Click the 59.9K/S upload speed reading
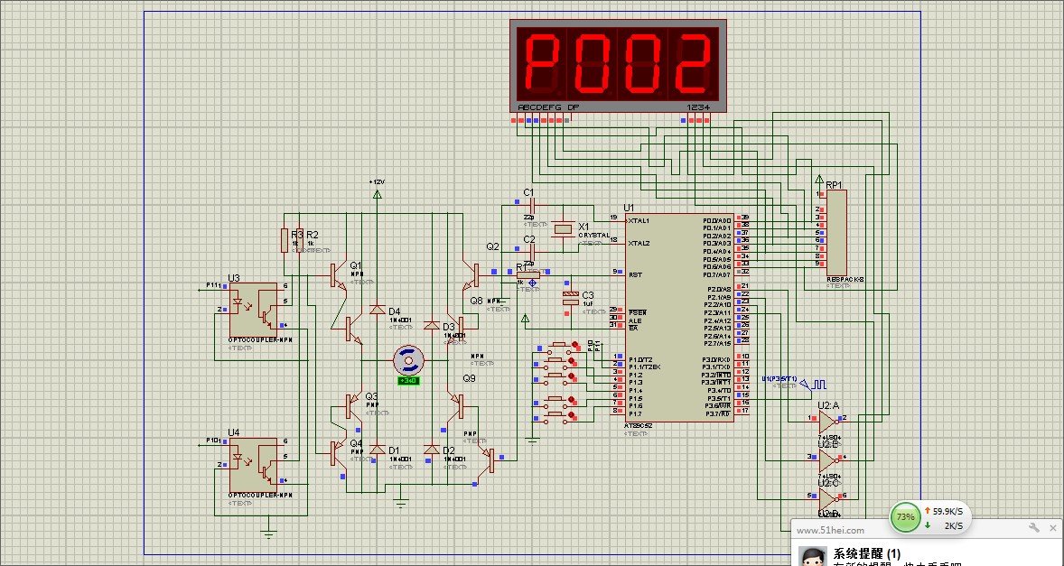1064x566 pixels. (948, 512)
